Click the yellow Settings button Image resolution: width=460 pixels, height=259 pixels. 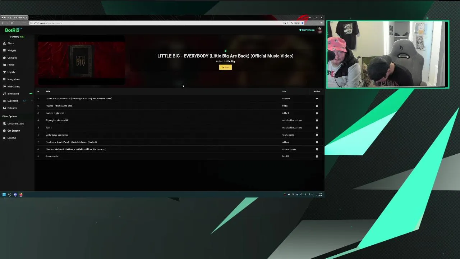[x=225, y=67]
